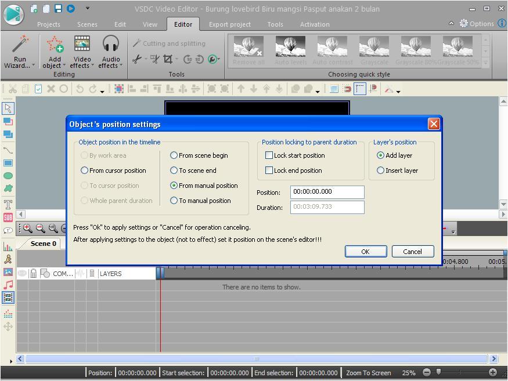Click the Activation ribbon tab
Viewport: 508px width, 381px height.
(315, 24)
